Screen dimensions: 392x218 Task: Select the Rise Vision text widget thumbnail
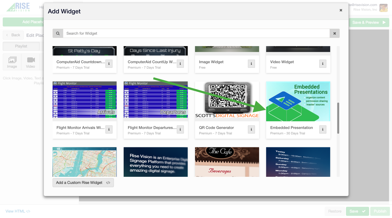[x=156, y=162]
